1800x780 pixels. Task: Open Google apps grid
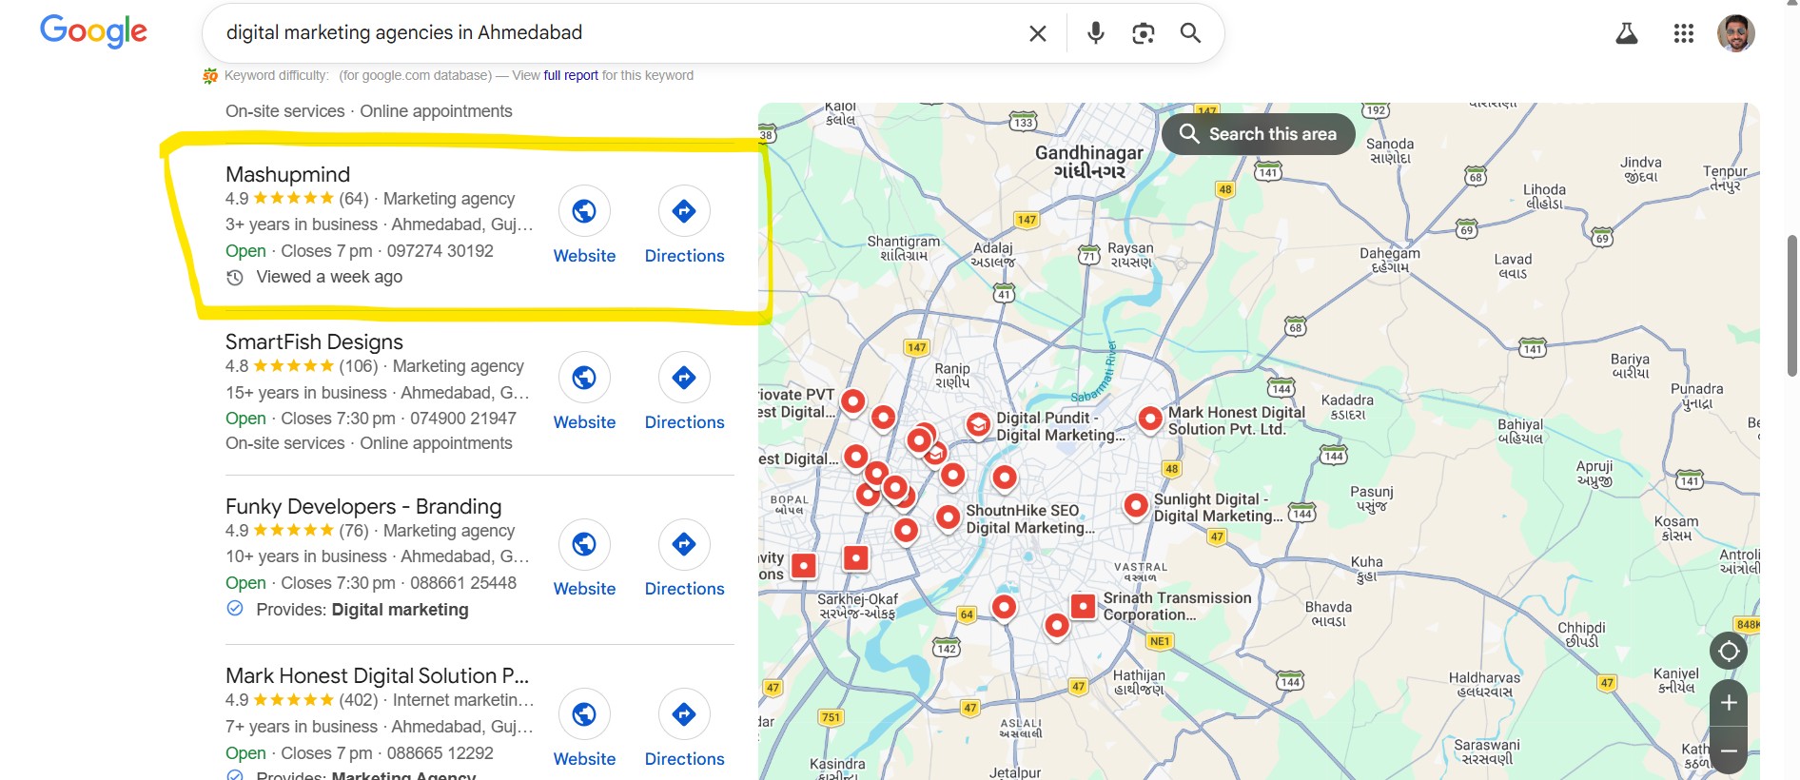(x=1684, y=33)
